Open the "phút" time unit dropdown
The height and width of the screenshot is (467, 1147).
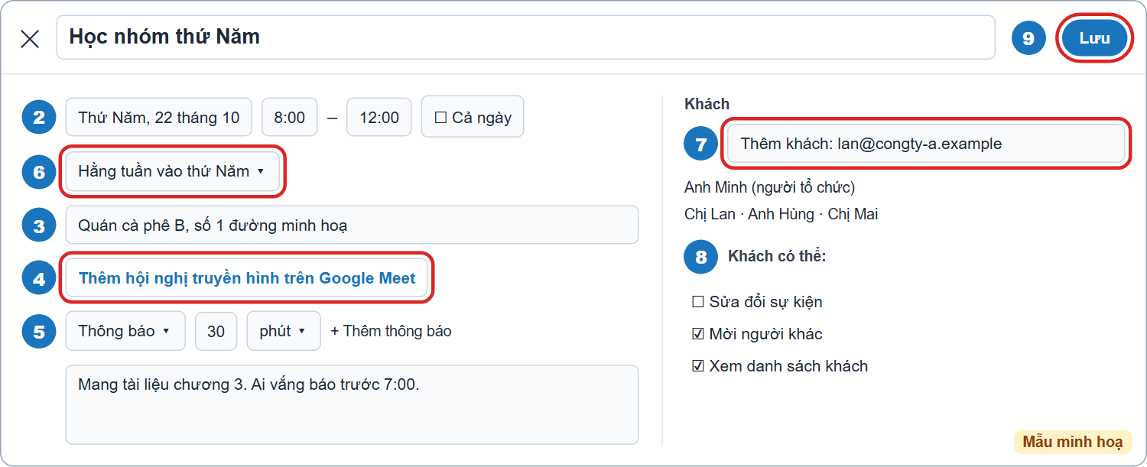point(284,331)
